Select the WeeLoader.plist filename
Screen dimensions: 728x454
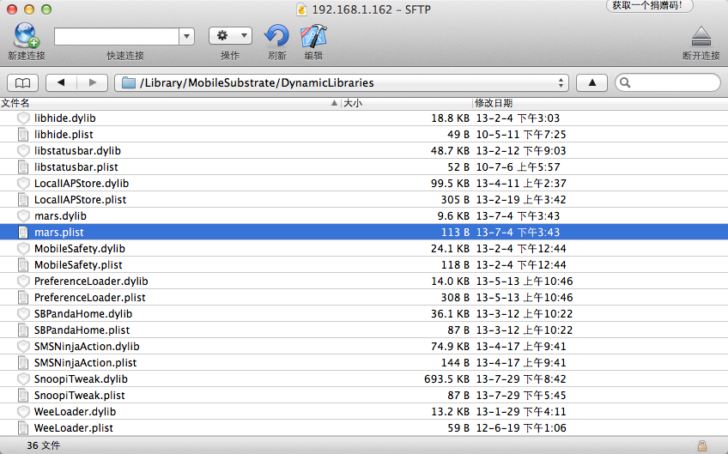[73, 427]
